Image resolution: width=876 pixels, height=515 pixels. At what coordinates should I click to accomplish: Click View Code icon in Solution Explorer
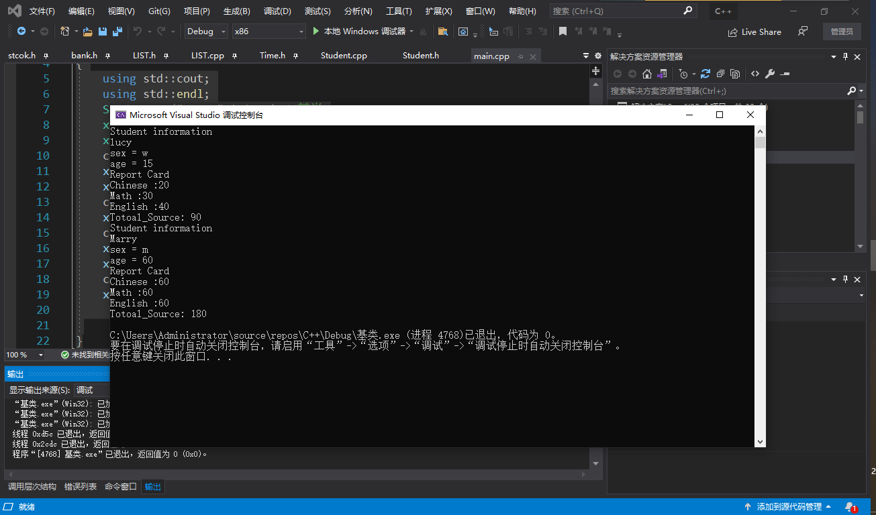tap(755, 74)
